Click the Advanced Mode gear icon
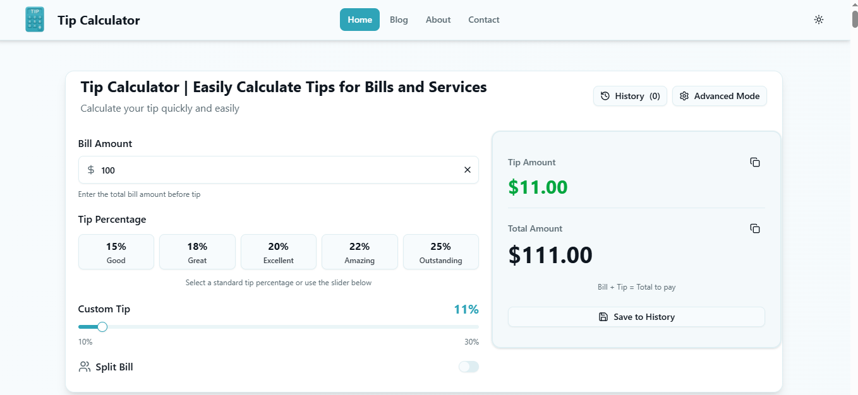 [684, 96]
